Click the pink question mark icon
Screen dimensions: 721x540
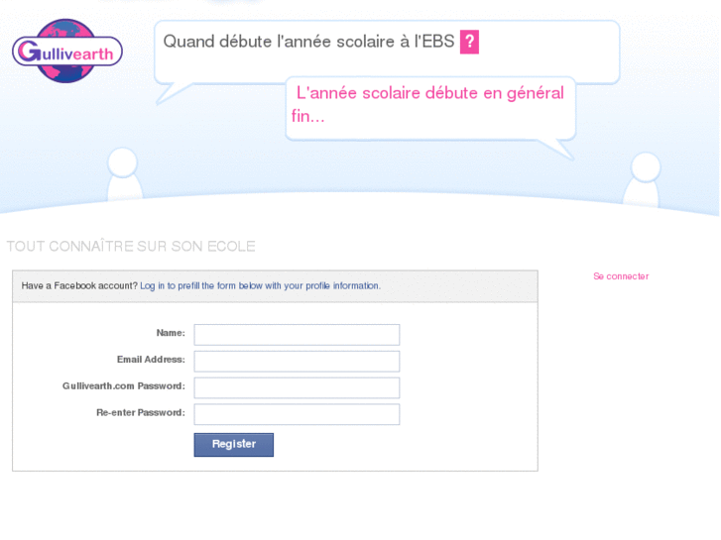click(x=469, y=42)
